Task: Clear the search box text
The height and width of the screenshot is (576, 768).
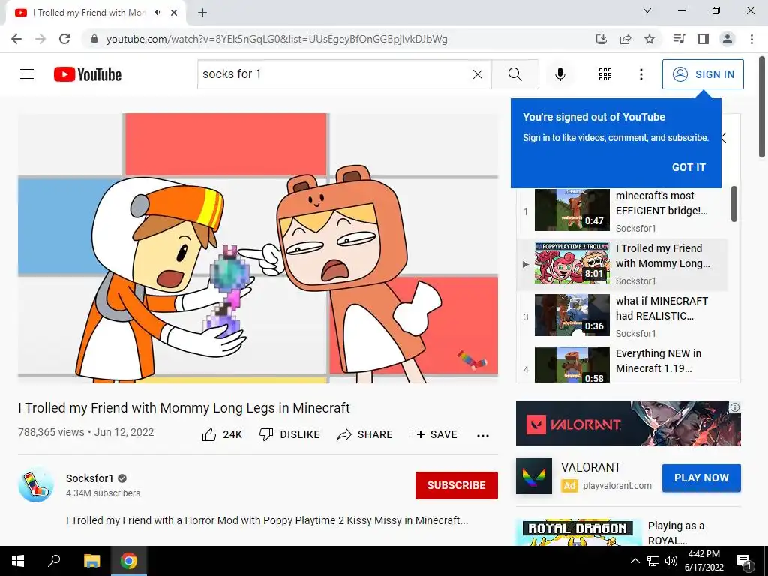Action: 478,74
